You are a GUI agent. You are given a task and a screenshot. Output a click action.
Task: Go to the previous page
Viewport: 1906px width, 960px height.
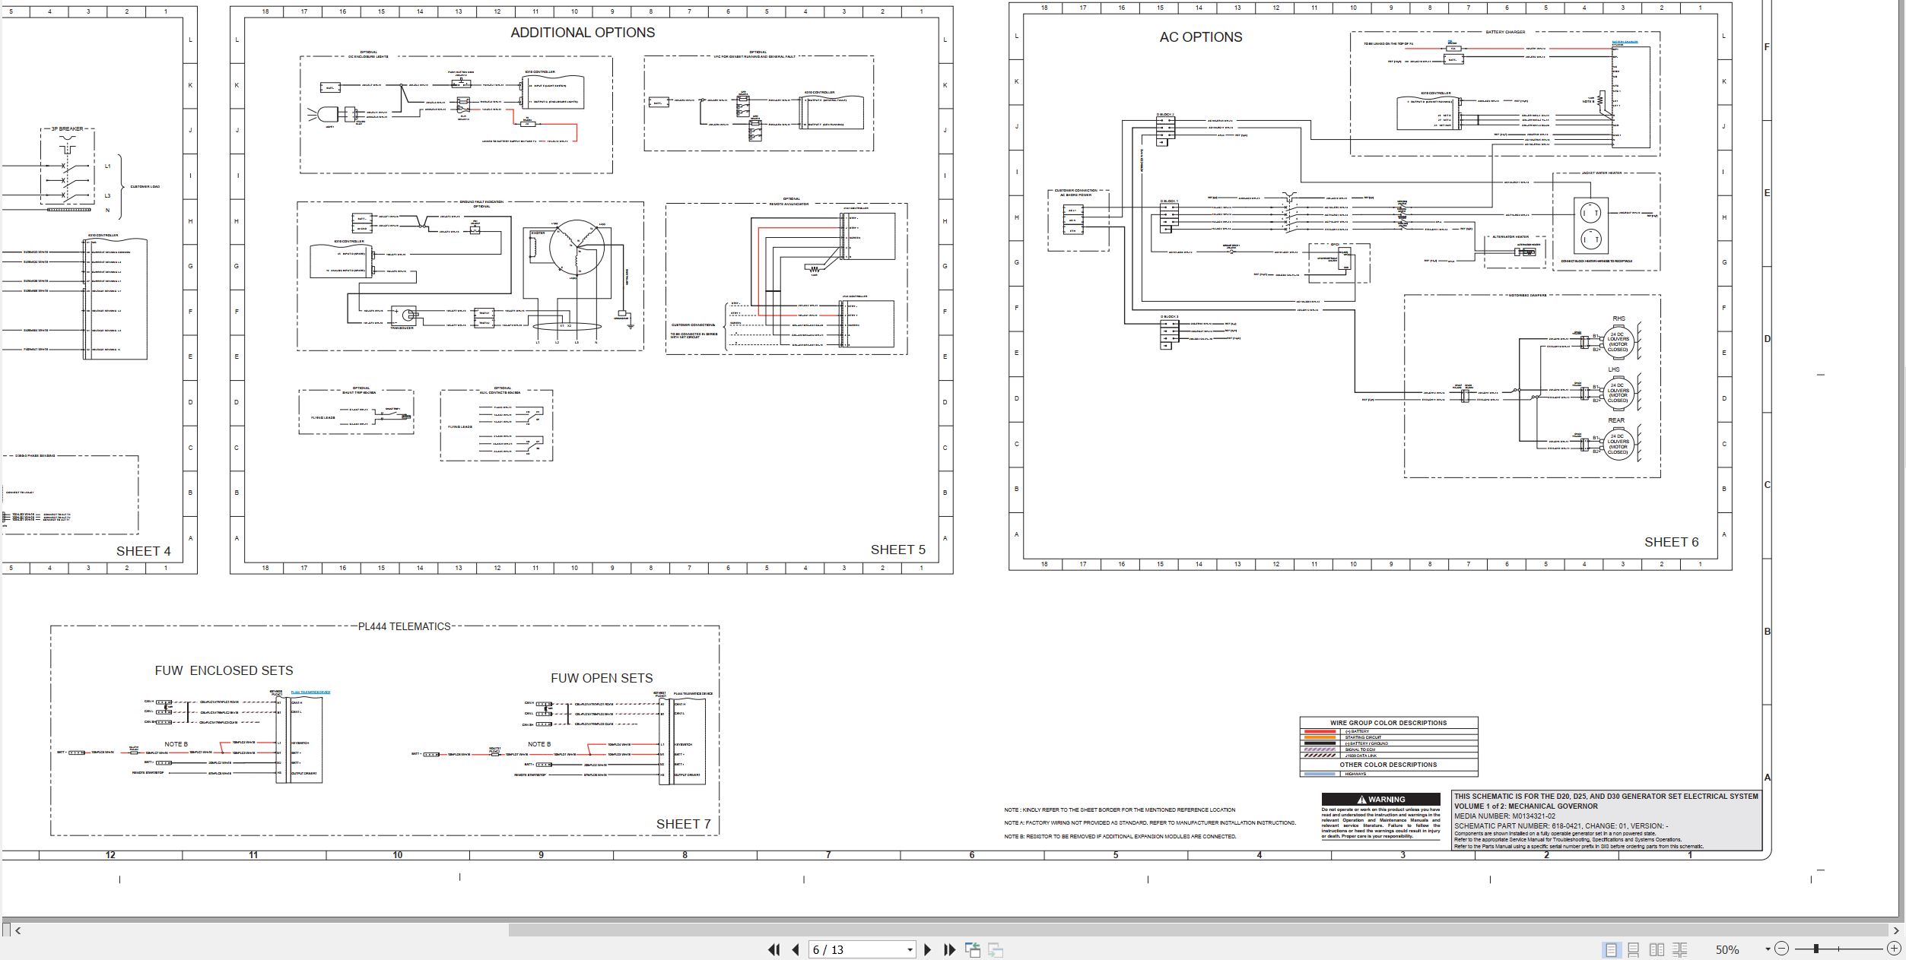pos(796,949)
